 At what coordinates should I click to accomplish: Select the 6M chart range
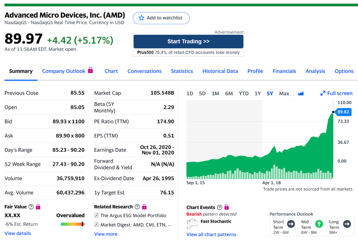pyautogui.click(x=229, y=93)
